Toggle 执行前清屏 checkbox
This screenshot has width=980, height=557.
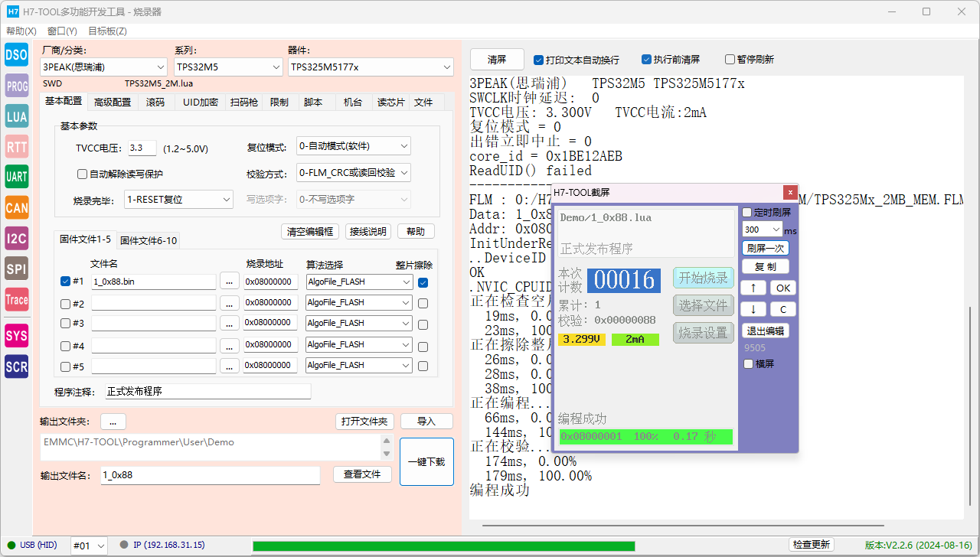(x=646, y=60)
